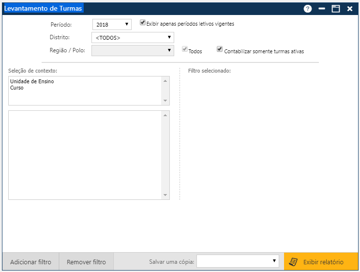Screen dimensions: 360x272
Task: Click down arrow of lower list scrollbar
Action: 165,195
